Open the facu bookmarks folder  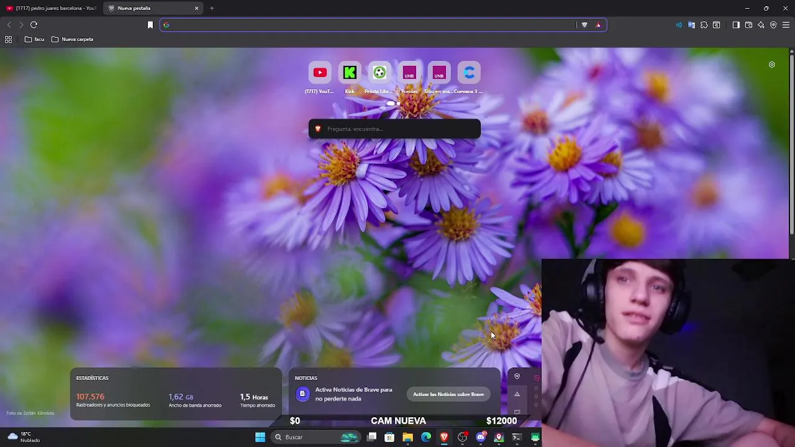(34, 39)
